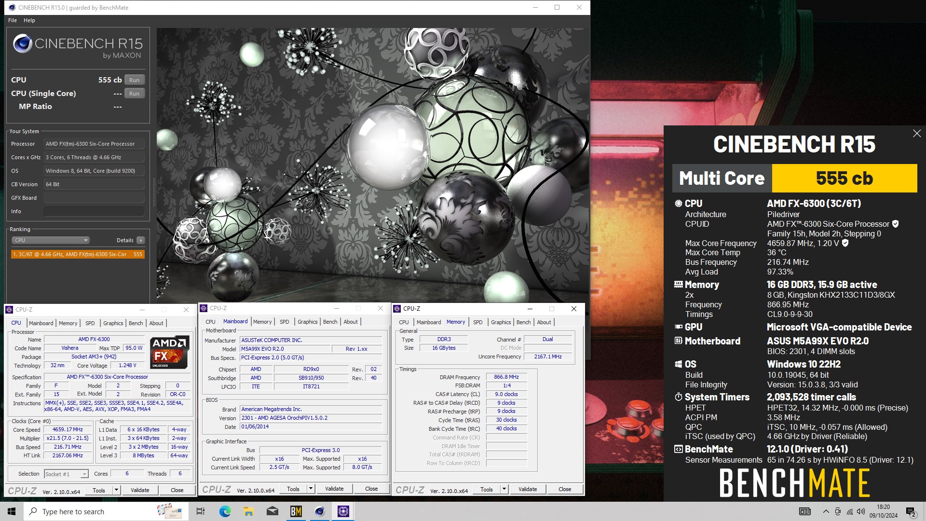
Task: Open the Ranking CPU dropdown
Action: pos(51,240)
